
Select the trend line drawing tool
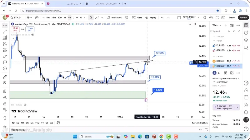5,31
